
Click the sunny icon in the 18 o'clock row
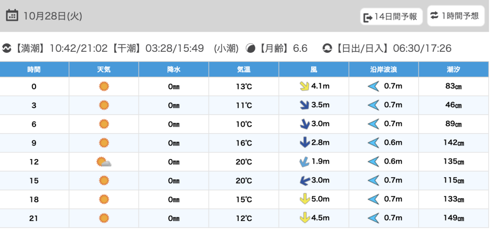[104, 199]
